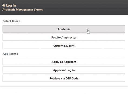Screen dimensions: 128x103
Task: Click the Log In arrow icon in header
Action: [x=4, y=5]
